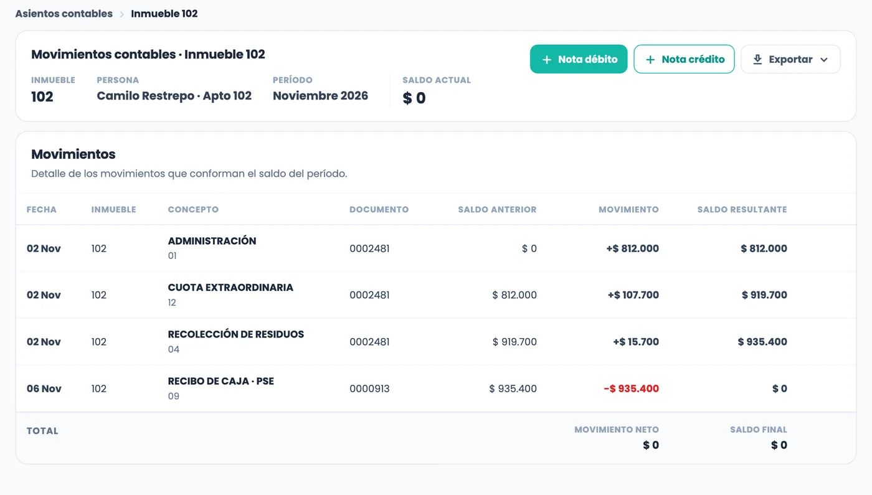Click the 06 Nov date cell
Screen dimensions: 872x495
(44, 389)
